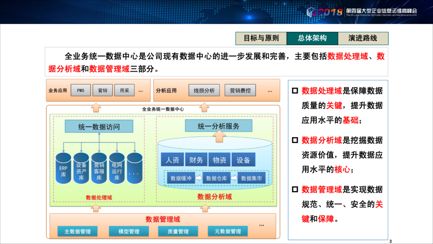Select the 设备资产库 database cylinder
This screenshot has height=244, width=433.
click(x=81, y=168)
